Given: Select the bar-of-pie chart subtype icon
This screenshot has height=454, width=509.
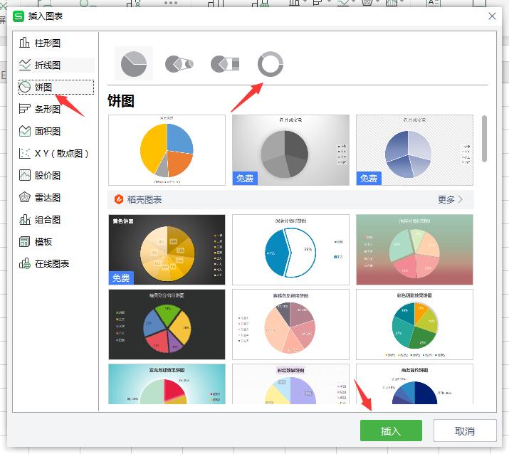Looking at the screenshot, I should tap(225, 63).
